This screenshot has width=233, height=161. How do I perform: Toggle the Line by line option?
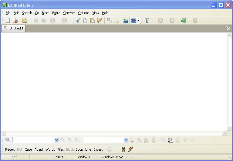88,149
